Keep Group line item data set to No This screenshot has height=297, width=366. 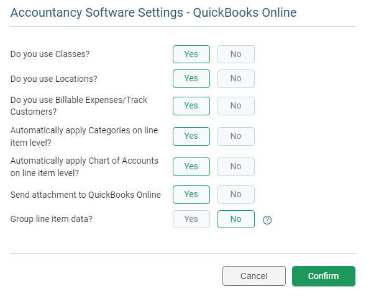click(x=236, y=219)
